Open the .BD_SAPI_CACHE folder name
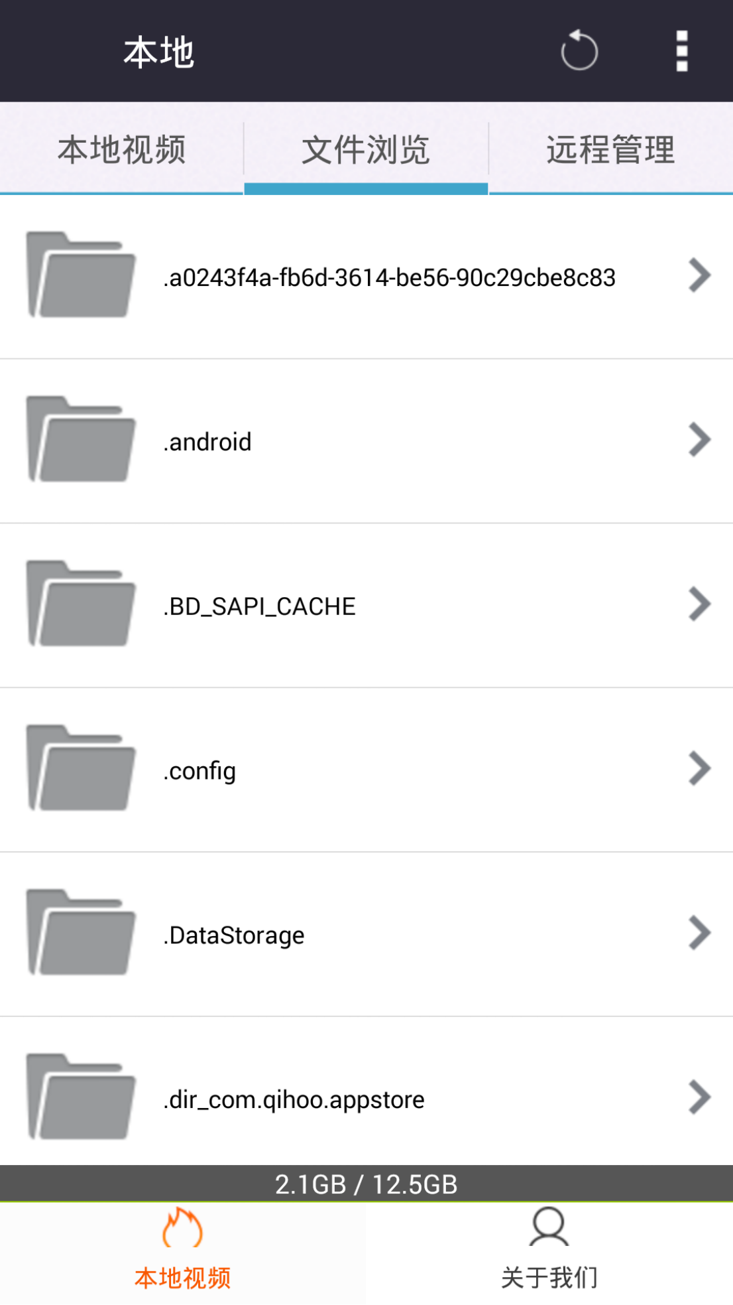This screenshot has height=1305, width=733. point(260,606)
